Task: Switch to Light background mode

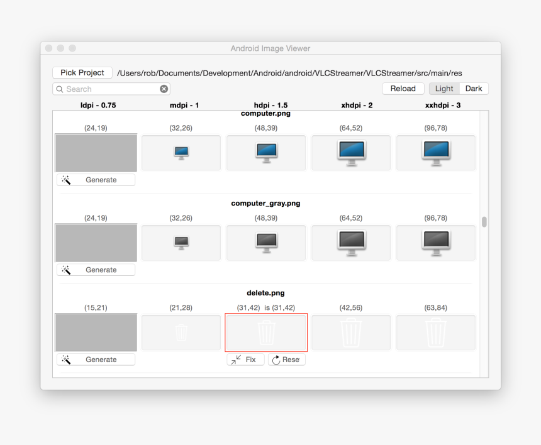Action: point(444,89)
